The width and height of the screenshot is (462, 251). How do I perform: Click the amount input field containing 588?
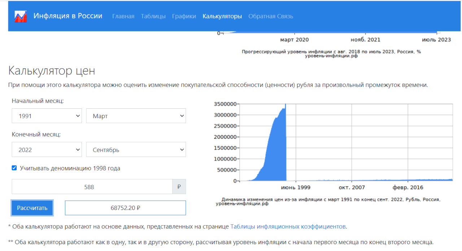92,187
